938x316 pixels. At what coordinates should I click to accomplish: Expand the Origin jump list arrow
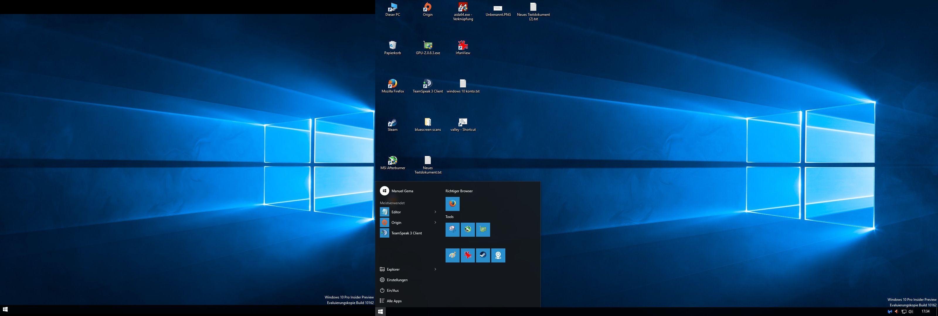pyautogui.click(x=435, y=223)
